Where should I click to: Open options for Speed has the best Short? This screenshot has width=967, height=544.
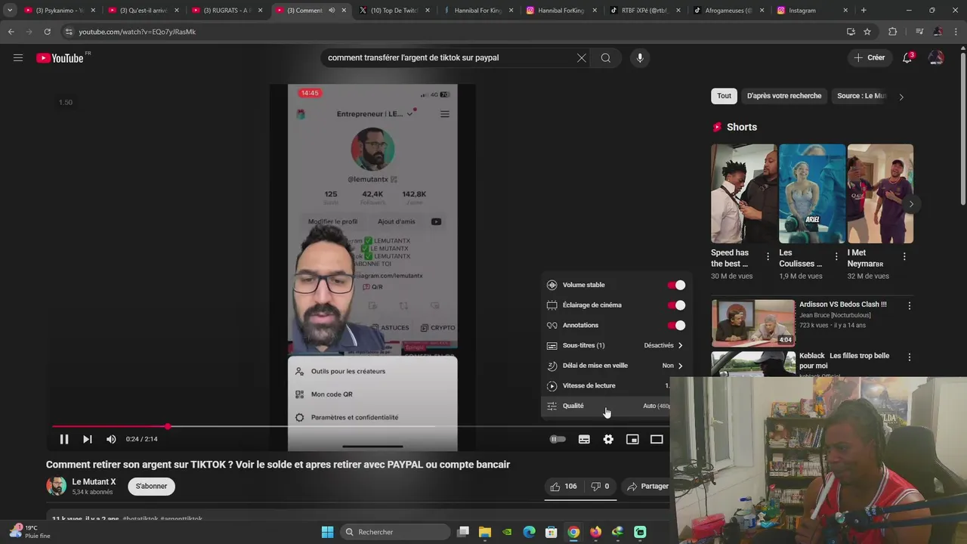click(x=768, y=257)
